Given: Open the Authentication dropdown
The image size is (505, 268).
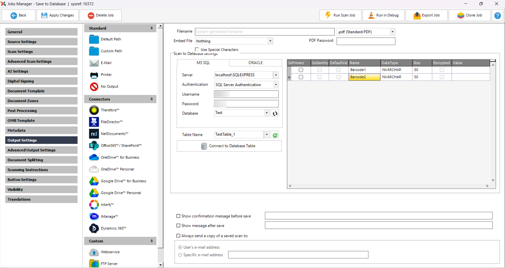Looking at the screenshot, I should point(276,85).
